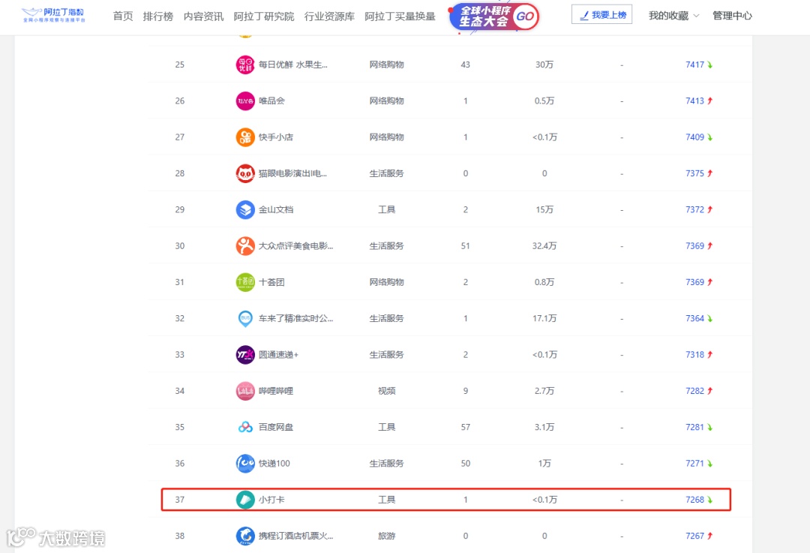Open the 阿拉丁买量换量 menu item
The image size is (810, 553).
(400, 17)
